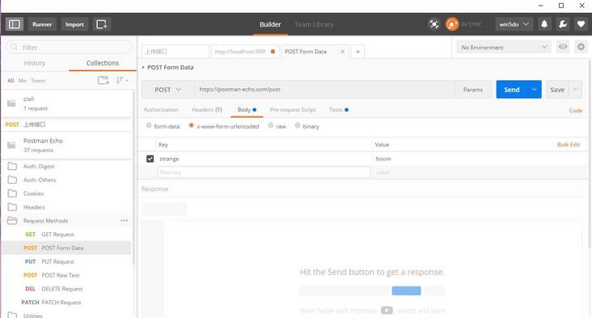Screen dimensions: 592x318
Task: Click the Runner button
Action: point(42,24)
